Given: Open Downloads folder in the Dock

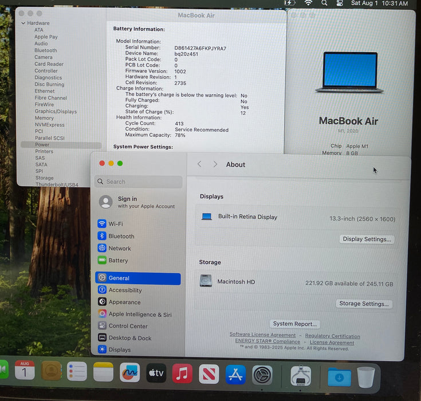Looking at the screenshot, I should tap(339, 376).
